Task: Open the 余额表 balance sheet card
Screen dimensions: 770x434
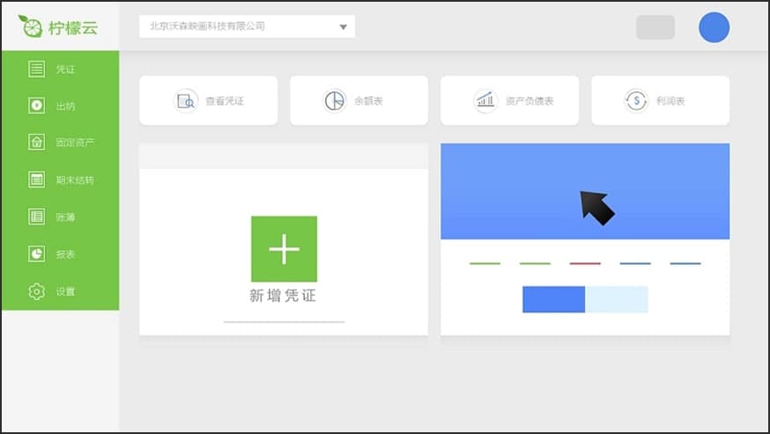Action: coord(359,100)
